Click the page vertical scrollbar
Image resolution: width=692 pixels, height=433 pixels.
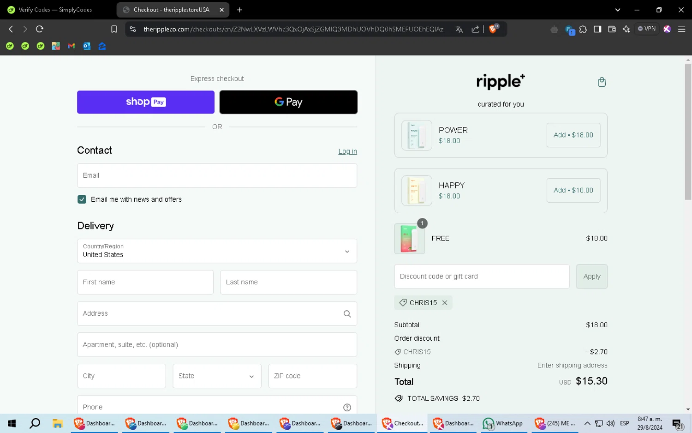(x=688, y=132)
